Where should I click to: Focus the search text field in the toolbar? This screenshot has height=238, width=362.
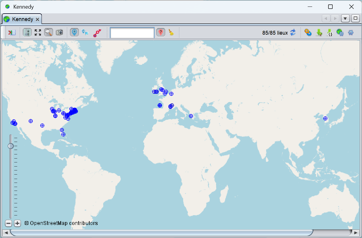tap(132, 33)
